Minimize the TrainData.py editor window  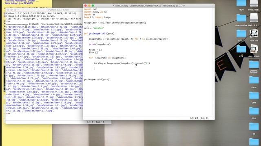(89, 6)
